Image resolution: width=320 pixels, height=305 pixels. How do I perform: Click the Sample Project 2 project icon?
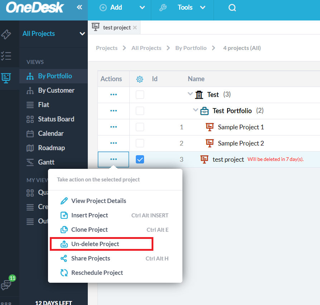(x=210, y=143)
